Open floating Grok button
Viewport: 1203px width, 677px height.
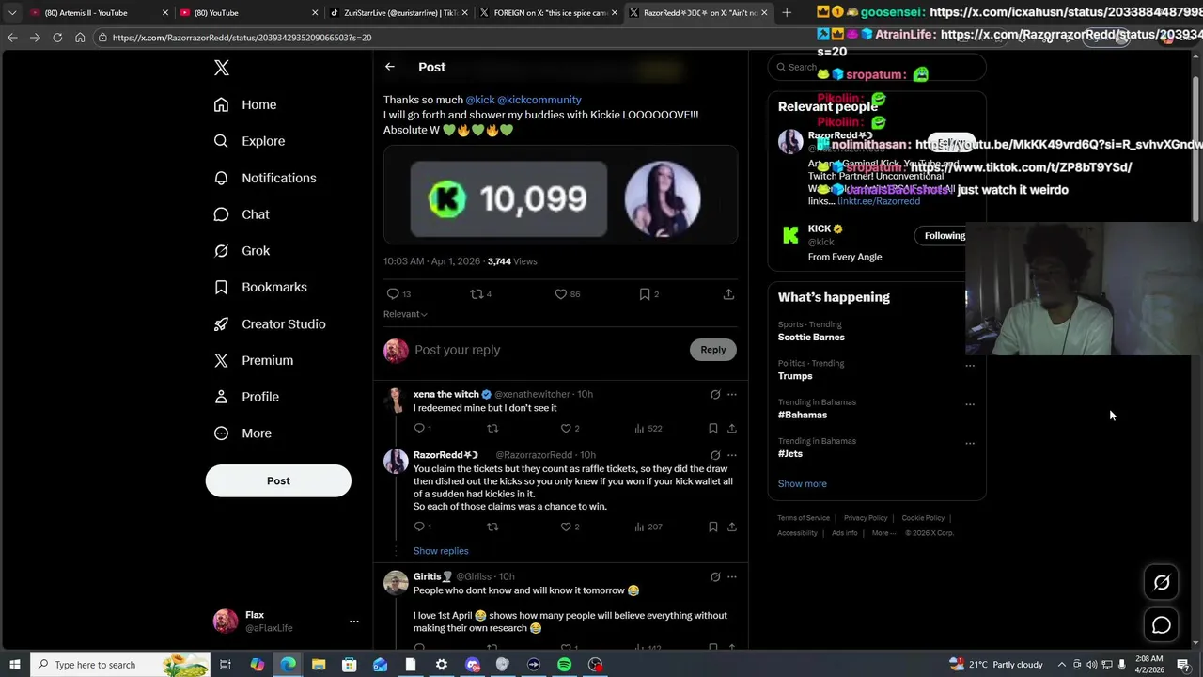click(x=1162, y=582)
